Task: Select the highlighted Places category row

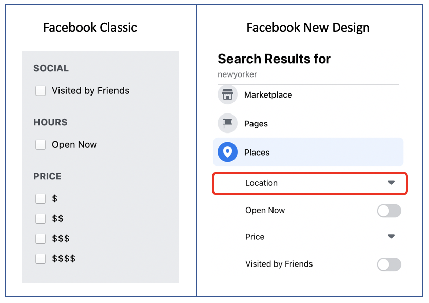Action: [x=308, y=152]
